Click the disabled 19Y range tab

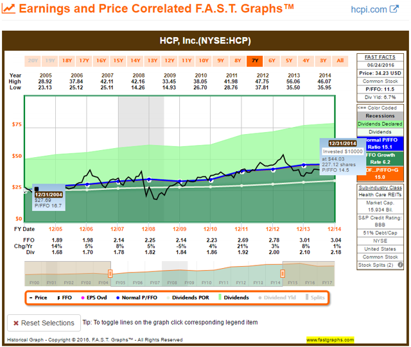50,61
